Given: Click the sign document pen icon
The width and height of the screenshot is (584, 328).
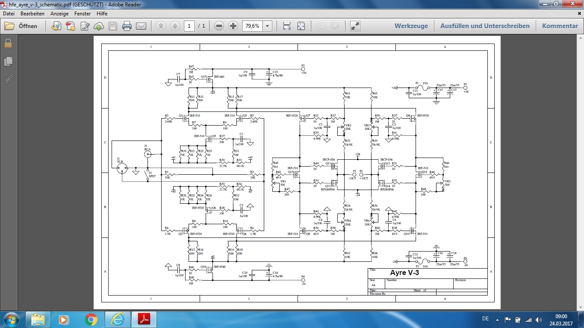Looking at the screenshot, I should [85, 26].
